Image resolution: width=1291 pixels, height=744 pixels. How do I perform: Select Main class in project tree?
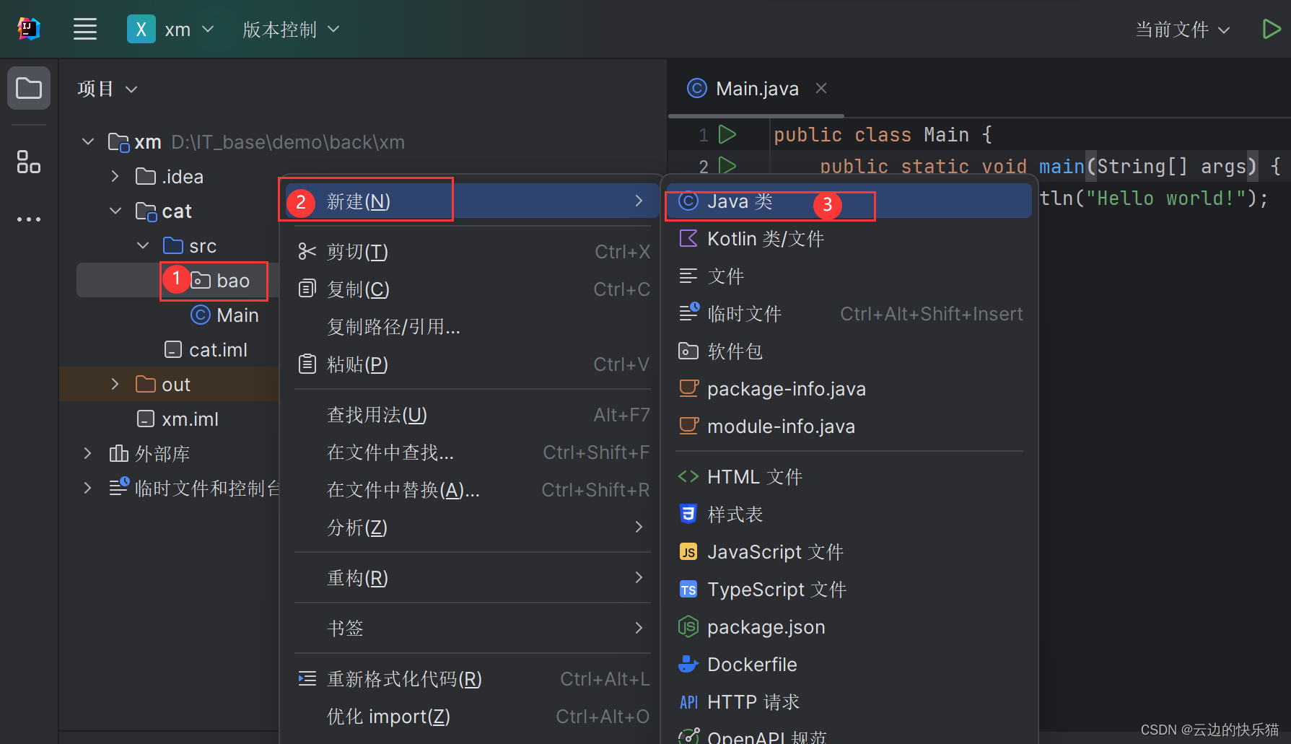224,315
